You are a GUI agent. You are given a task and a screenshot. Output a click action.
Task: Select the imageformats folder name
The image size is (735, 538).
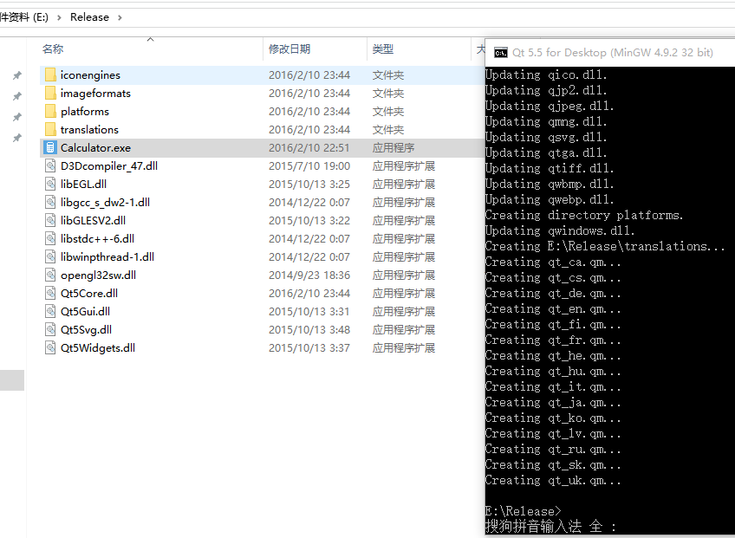click(x=95, y=94)
